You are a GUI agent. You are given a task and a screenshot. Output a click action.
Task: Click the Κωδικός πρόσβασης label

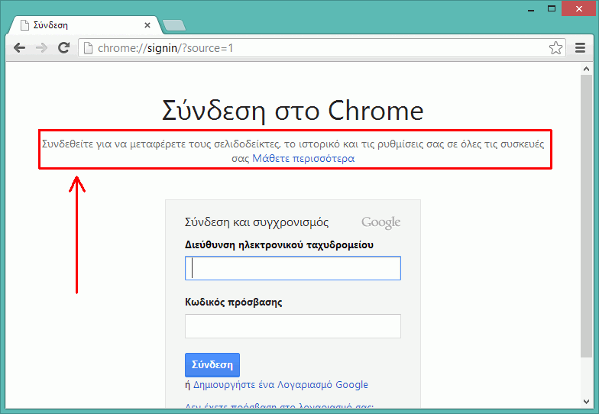[x=234, y=302]
